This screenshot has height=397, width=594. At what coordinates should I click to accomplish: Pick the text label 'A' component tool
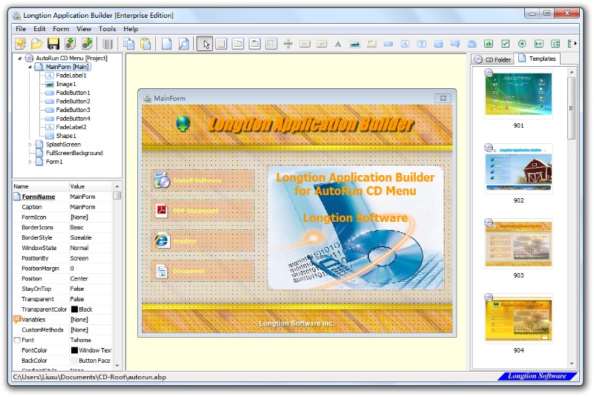338,44
